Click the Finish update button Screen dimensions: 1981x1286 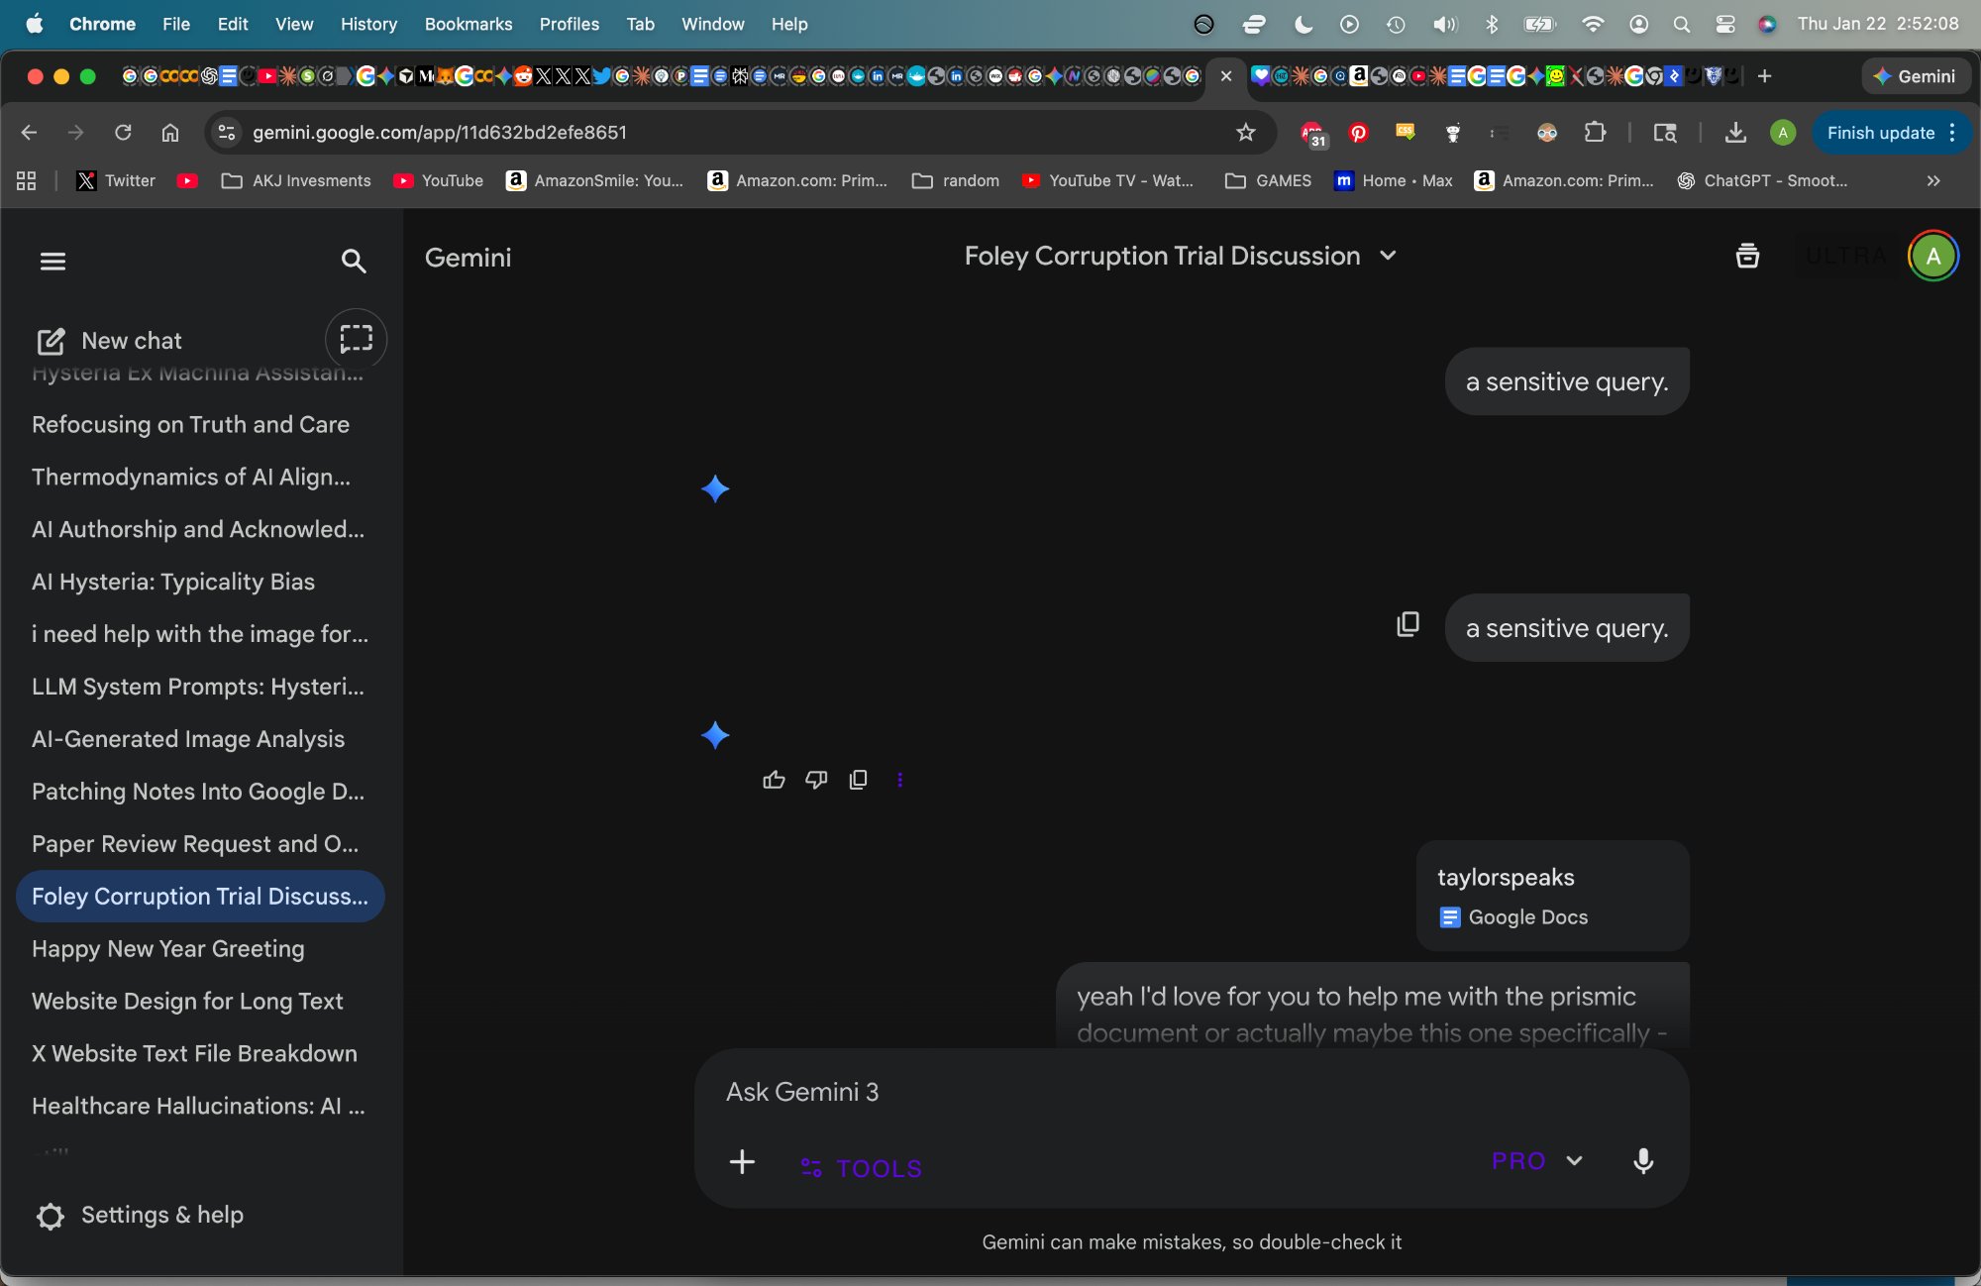pos(1880,132)
